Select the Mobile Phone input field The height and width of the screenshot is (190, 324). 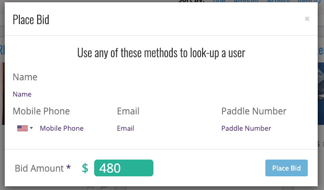[x=74, y=128]
